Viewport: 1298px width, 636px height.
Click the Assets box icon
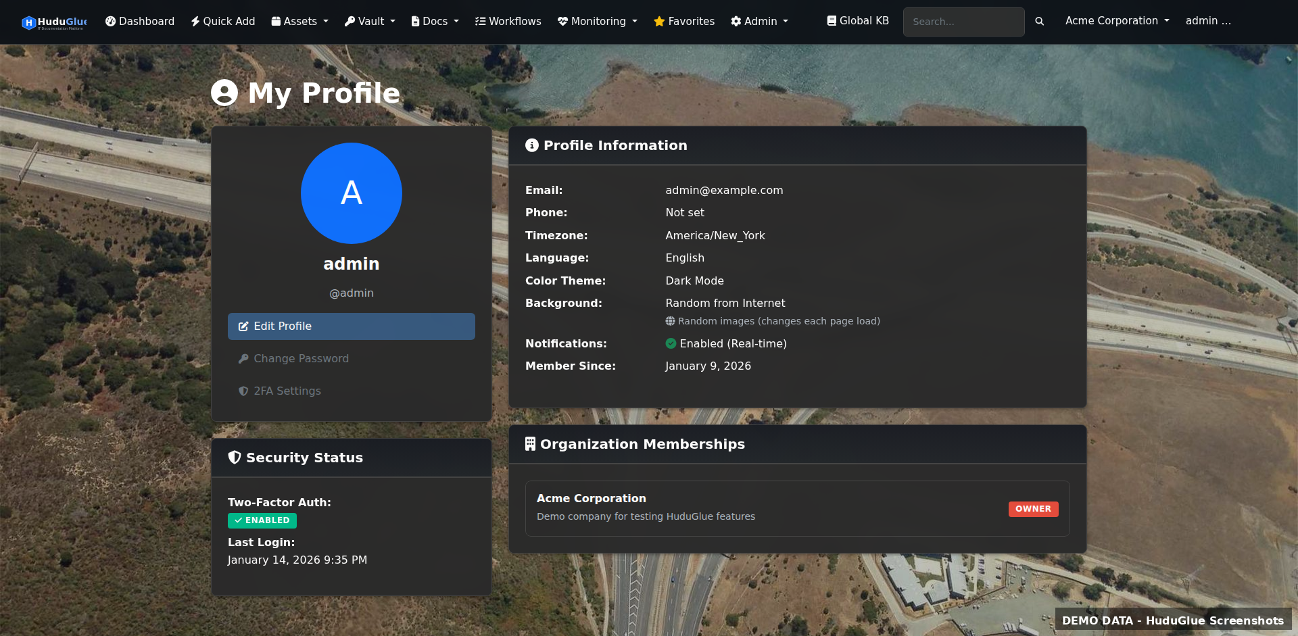pos(276,22)
